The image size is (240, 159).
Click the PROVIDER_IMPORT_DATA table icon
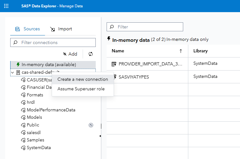point(114,64)
